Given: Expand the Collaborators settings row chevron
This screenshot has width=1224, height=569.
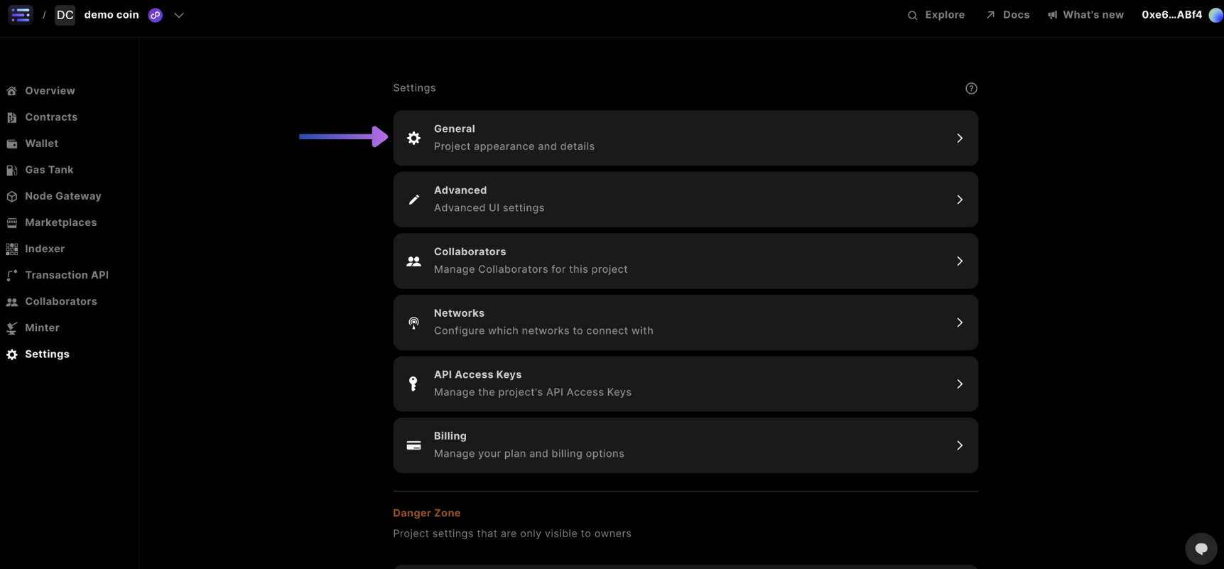Looking at the screenshot, I should coord(959,261).
